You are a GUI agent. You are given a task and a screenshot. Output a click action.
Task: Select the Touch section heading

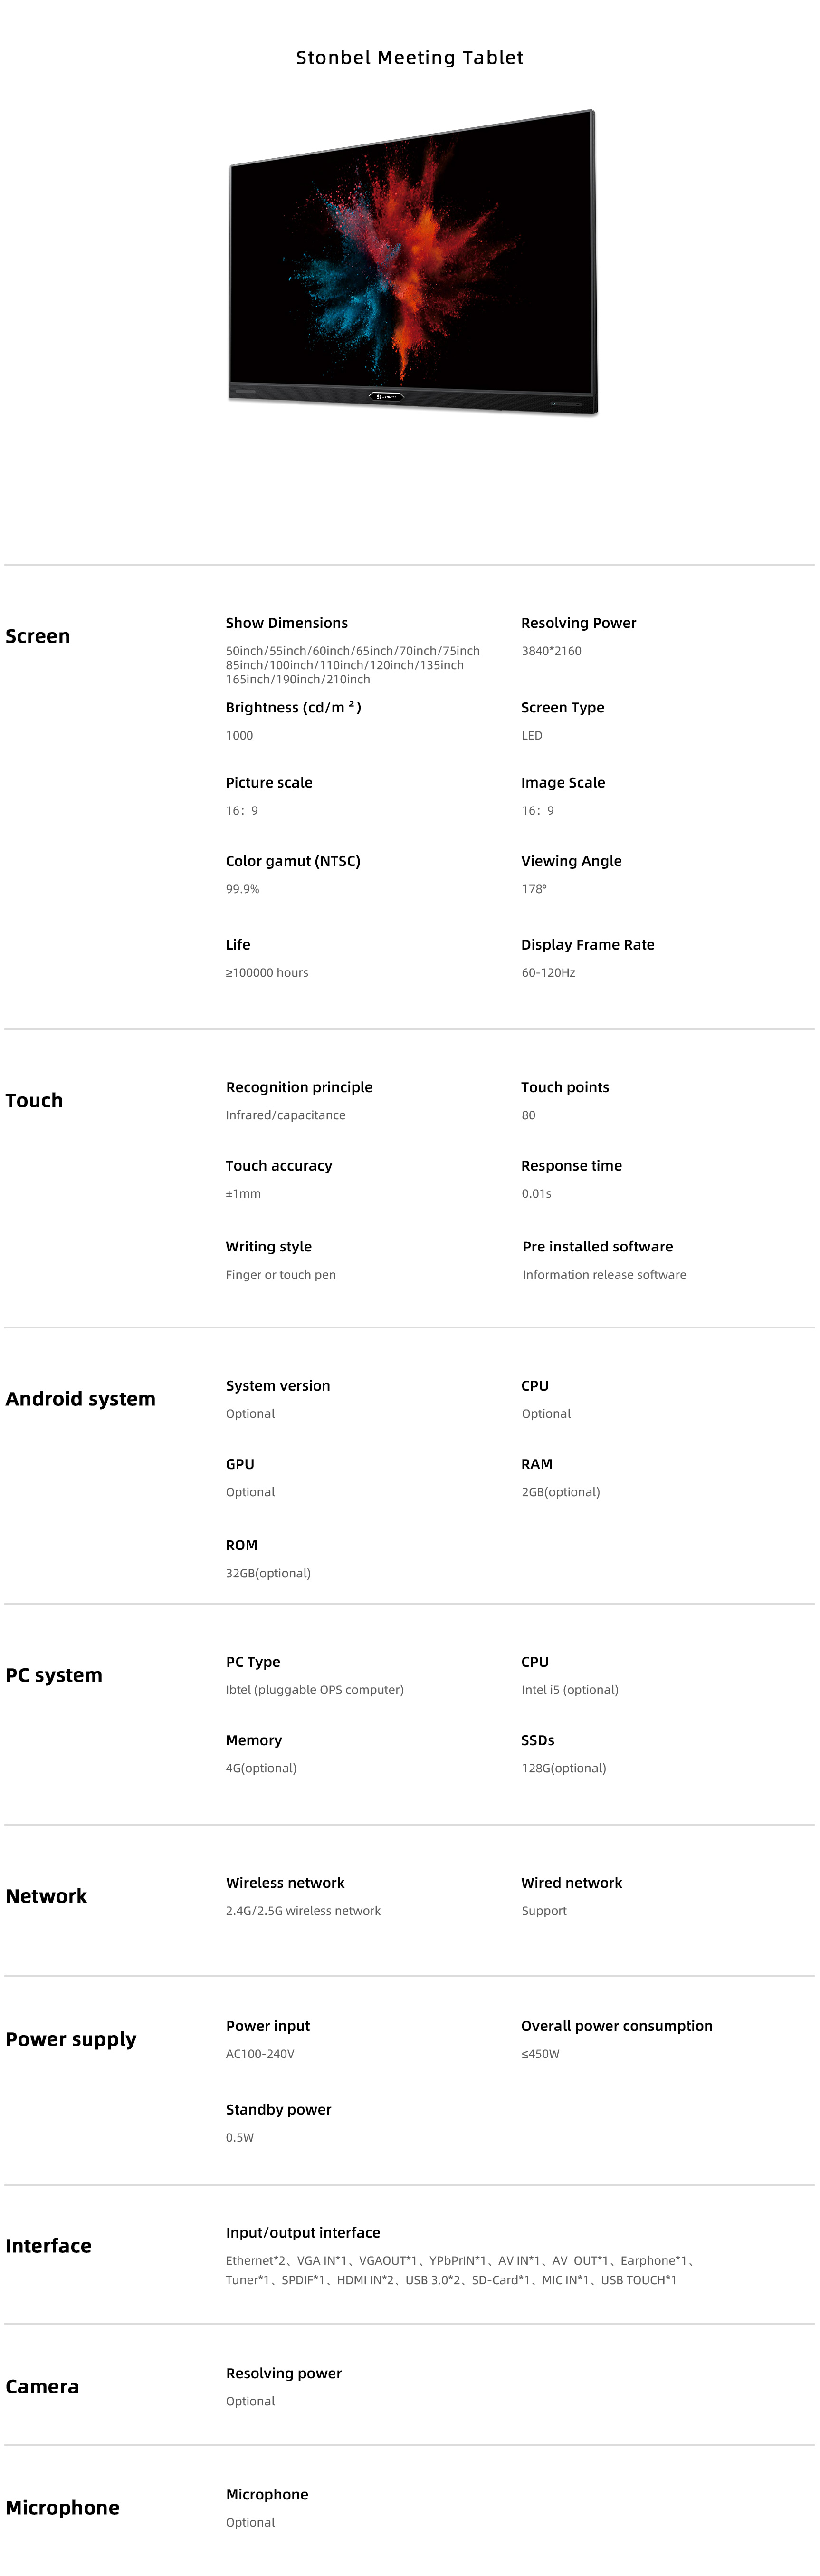(x=34, y=1100)
